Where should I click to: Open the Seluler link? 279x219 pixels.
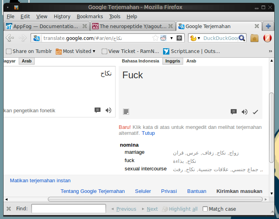pos(143,191)
